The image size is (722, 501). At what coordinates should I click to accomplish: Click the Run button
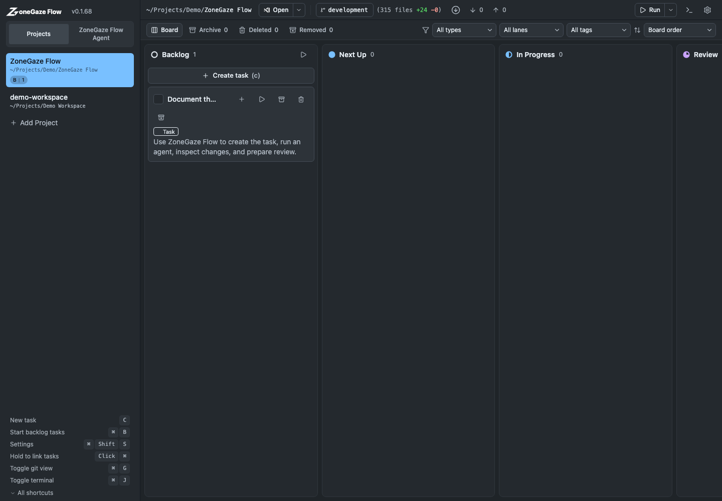point(650,10)
